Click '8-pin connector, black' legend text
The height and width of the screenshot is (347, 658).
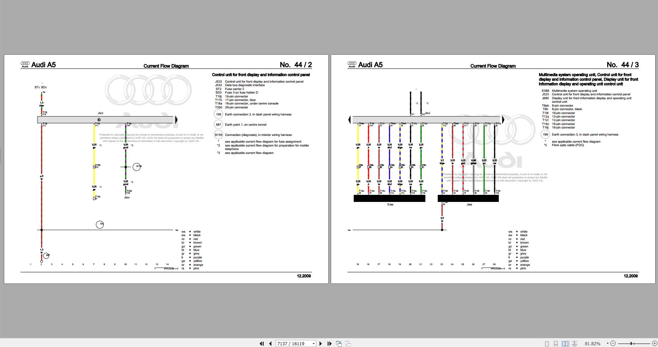pyautogui.click(x=567, y=109)
